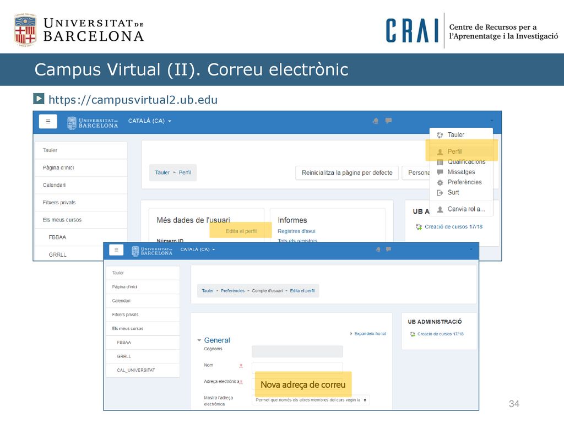Open CAL_UNIVERSITAT in lower window sidebar

143,370
